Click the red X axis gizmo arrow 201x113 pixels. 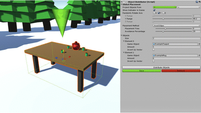point(69,57)
